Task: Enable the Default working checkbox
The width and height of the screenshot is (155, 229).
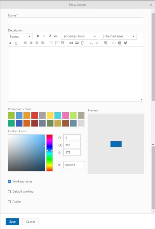Action: tap(9, 191)
